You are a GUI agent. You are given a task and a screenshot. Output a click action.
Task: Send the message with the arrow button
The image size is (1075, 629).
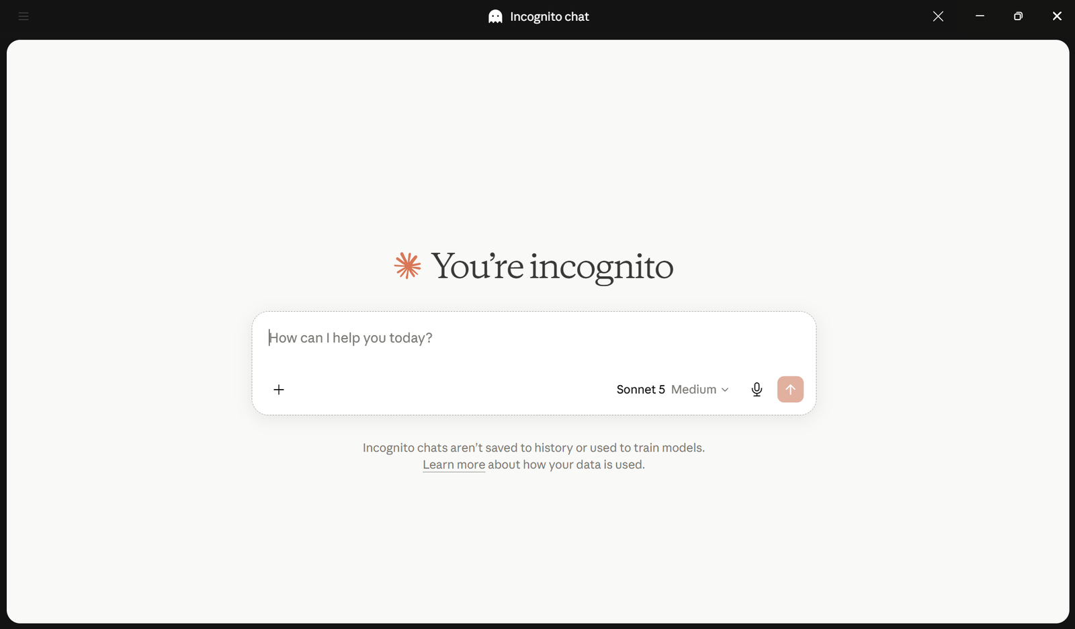point(790,390)
